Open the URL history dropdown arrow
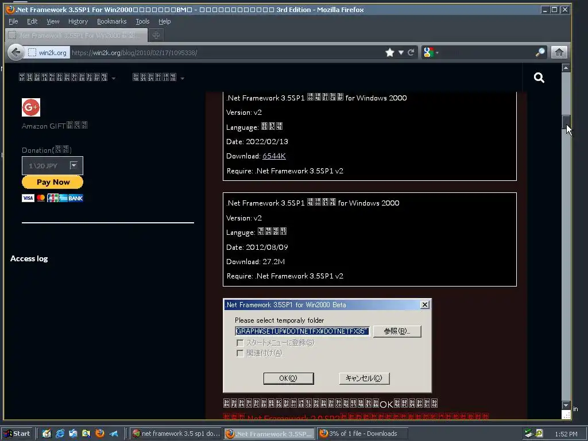This screenshot has height=441, width=588. (x=401, y=52)
